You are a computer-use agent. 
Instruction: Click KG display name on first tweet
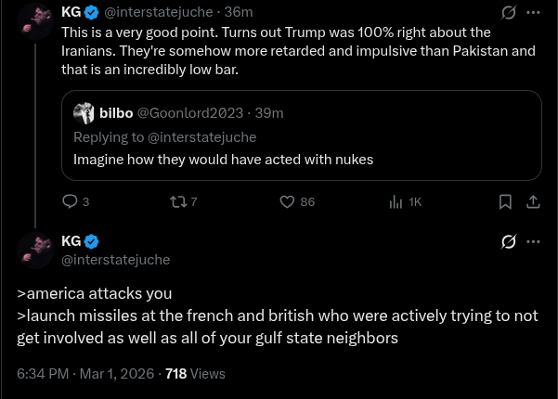click(71, 12)
